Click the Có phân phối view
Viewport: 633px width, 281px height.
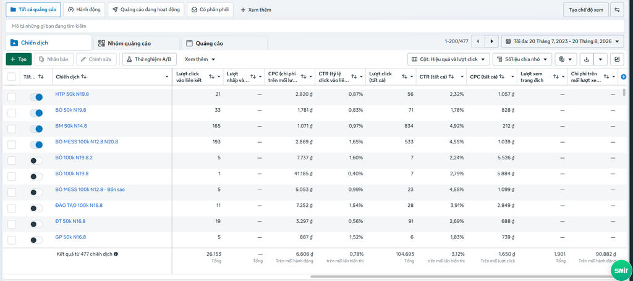click(210, 10)
